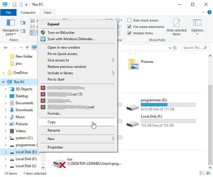Click the Back arrow navigation icon
This screenshot has width=213, height=177.
pos(6,48)
